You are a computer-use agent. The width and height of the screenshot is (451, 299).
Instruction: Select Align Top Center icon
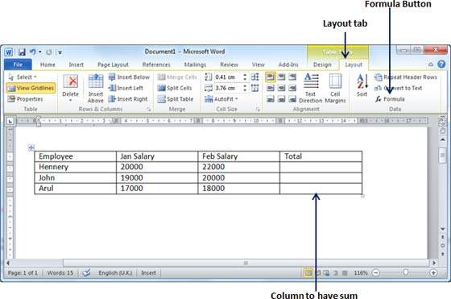click(282, 77)
